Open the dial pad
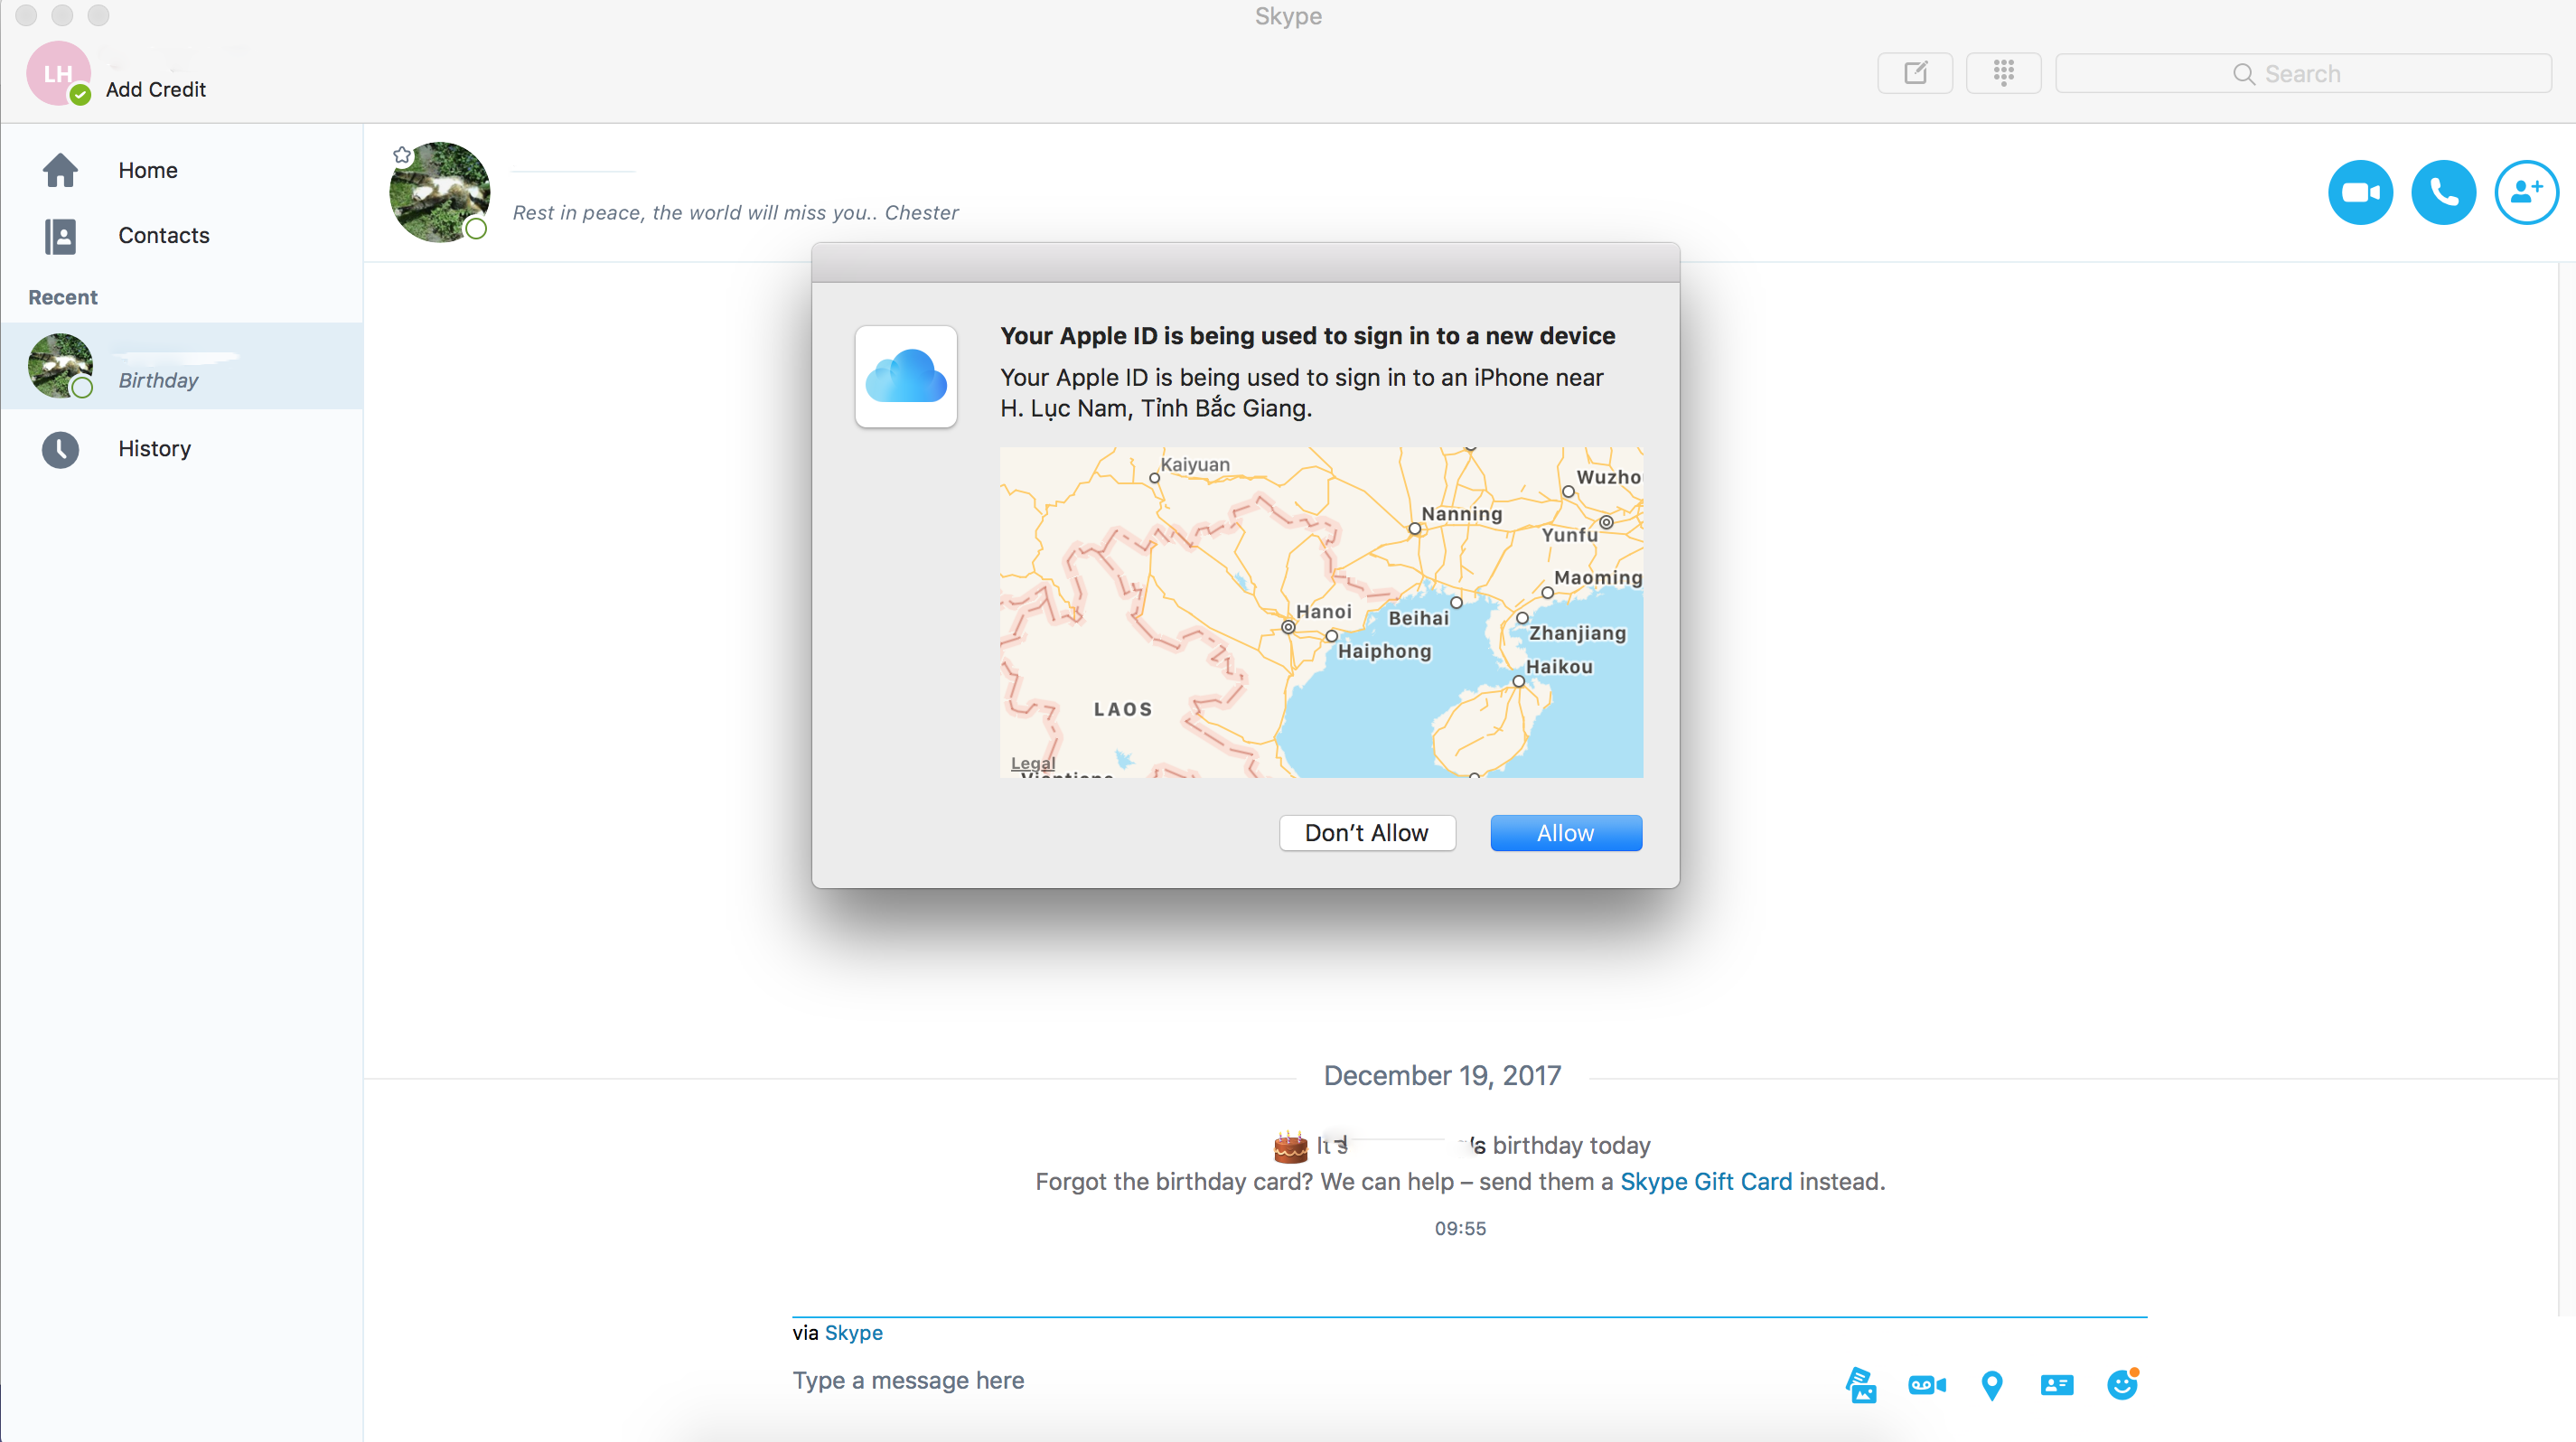The image size is (2576, 1442). pyautogui.click(x=2003, y=73)
